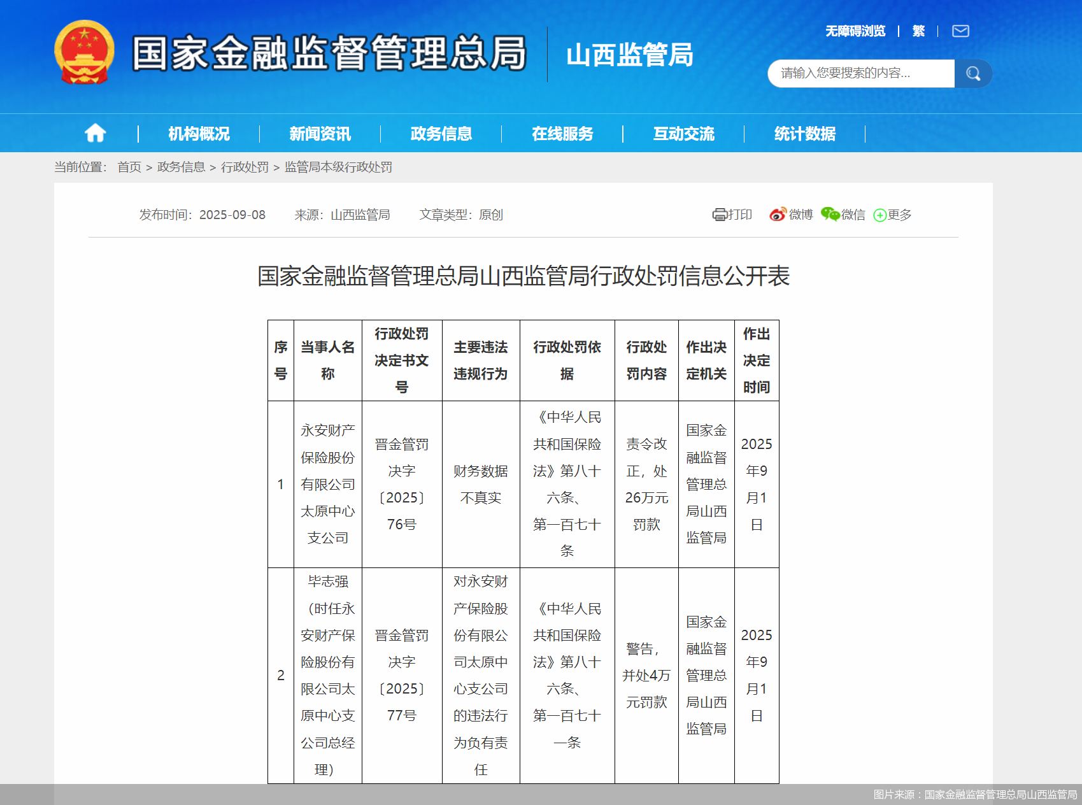Click table header 行政处罚内容
The width and height of the screenshot is (1082, 805).
(646, 360)
